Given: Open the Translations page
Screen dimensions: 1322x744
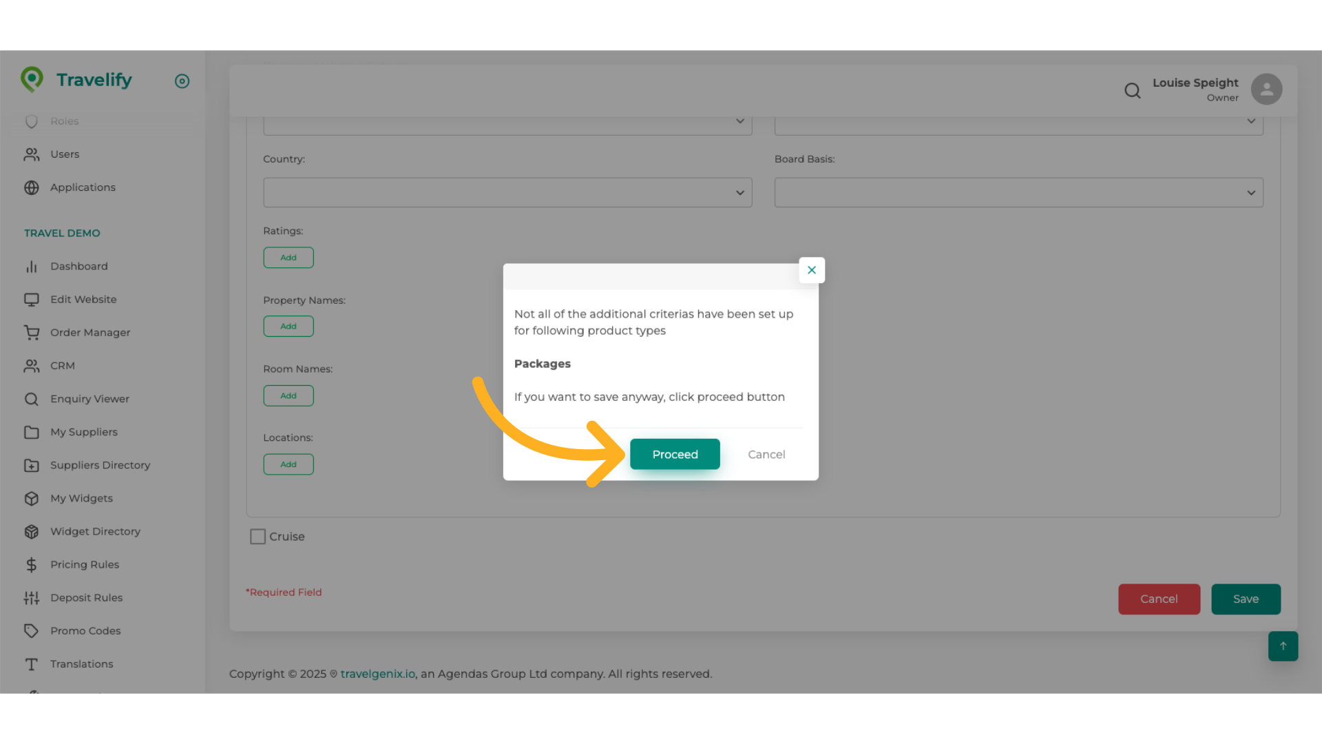Looking at the screenshot, I should click(81, 663).
